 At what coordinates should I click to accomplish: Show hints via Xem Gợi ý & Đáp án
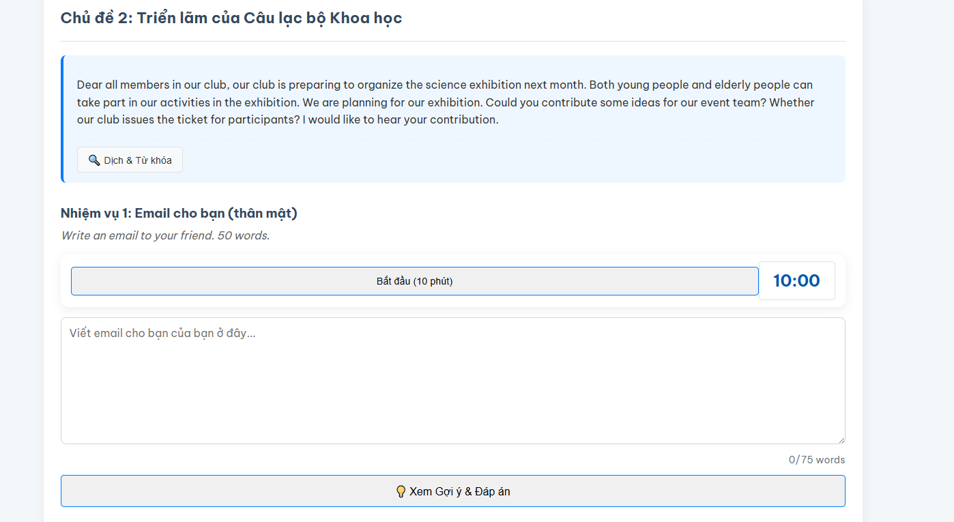(453, 491)
